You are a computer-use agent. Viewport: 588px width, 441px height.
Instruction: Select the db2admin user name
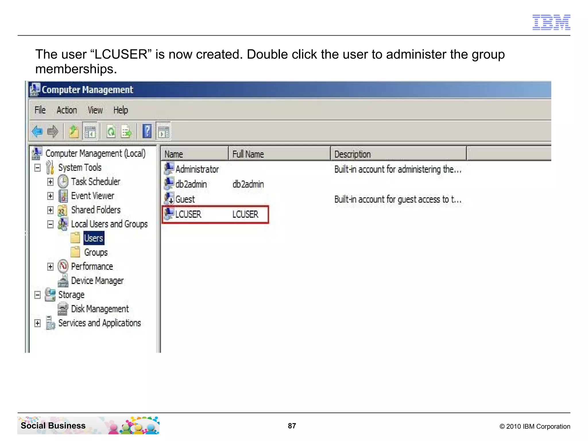click(191, 184)
